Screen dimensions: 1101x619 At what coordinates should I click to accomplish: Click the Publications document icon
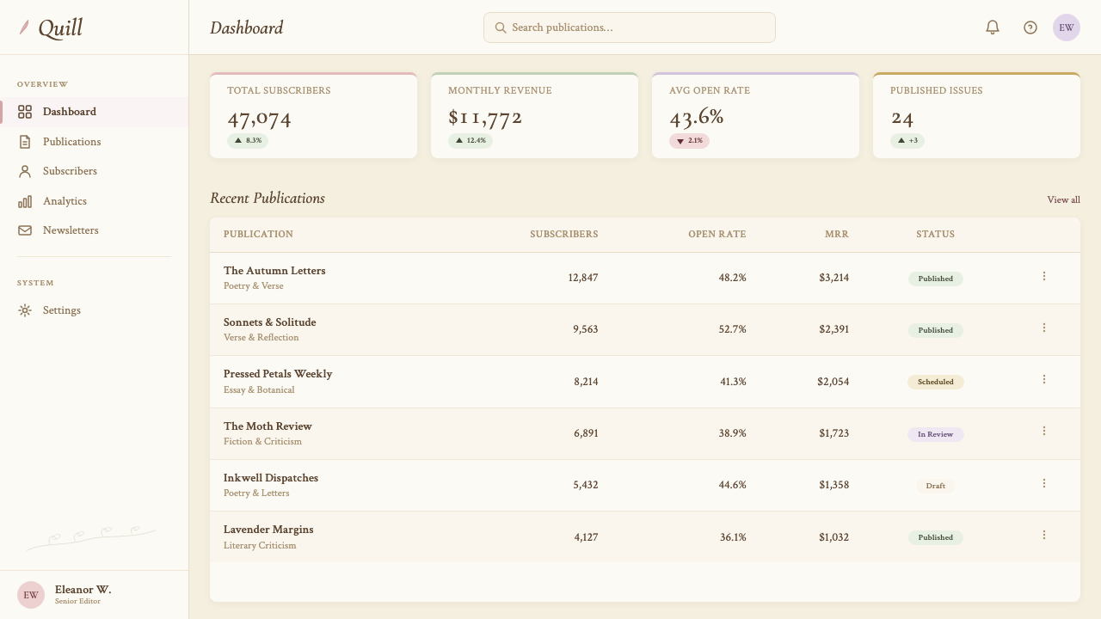(x=25, y=142)
